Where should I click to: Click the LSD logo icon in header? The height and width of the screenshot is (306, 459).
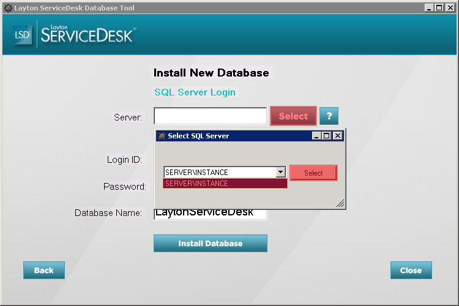(22, 35)
